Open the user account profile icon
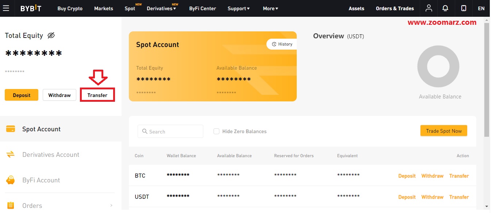 (x=429, y=8)
